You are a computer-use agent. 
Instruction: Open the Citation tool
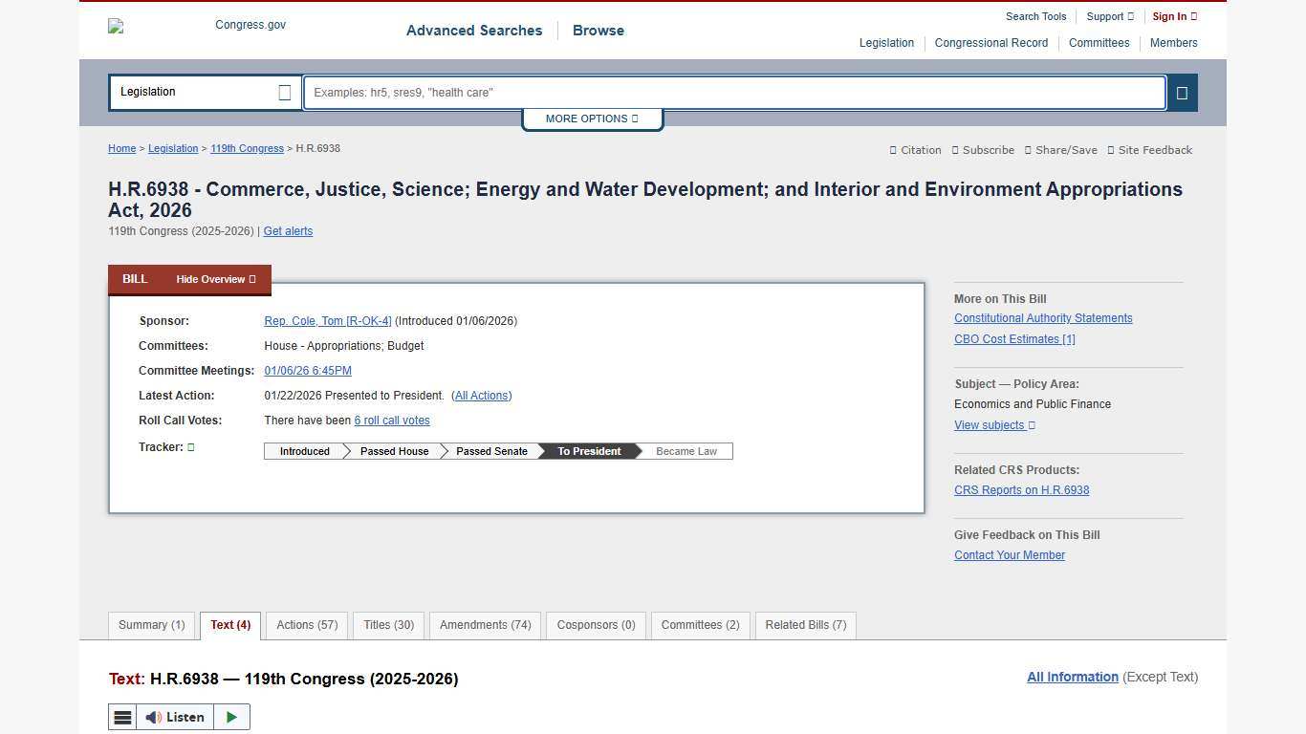point(915,150)
